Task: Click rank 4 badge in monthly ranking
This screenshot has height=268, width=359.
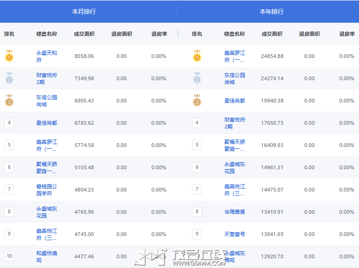Action: [x=9, y=123]
